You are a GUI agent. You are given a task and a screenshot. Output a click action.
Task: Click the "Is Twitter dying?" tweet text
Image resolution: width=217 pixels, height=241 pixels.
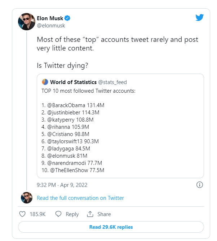pyautogui.click(x=63, y=65)
